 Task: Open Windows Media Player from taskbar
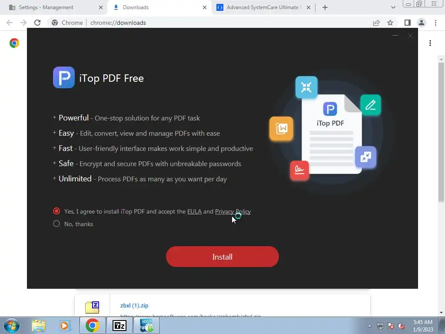(x=65, y=325)
